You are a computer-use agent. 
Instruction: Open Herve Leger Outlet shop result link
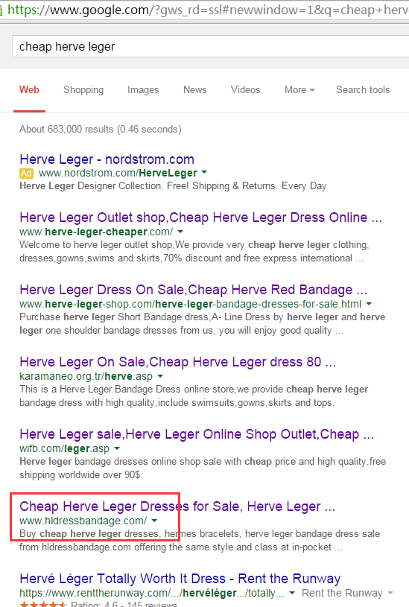coord(200,217)
